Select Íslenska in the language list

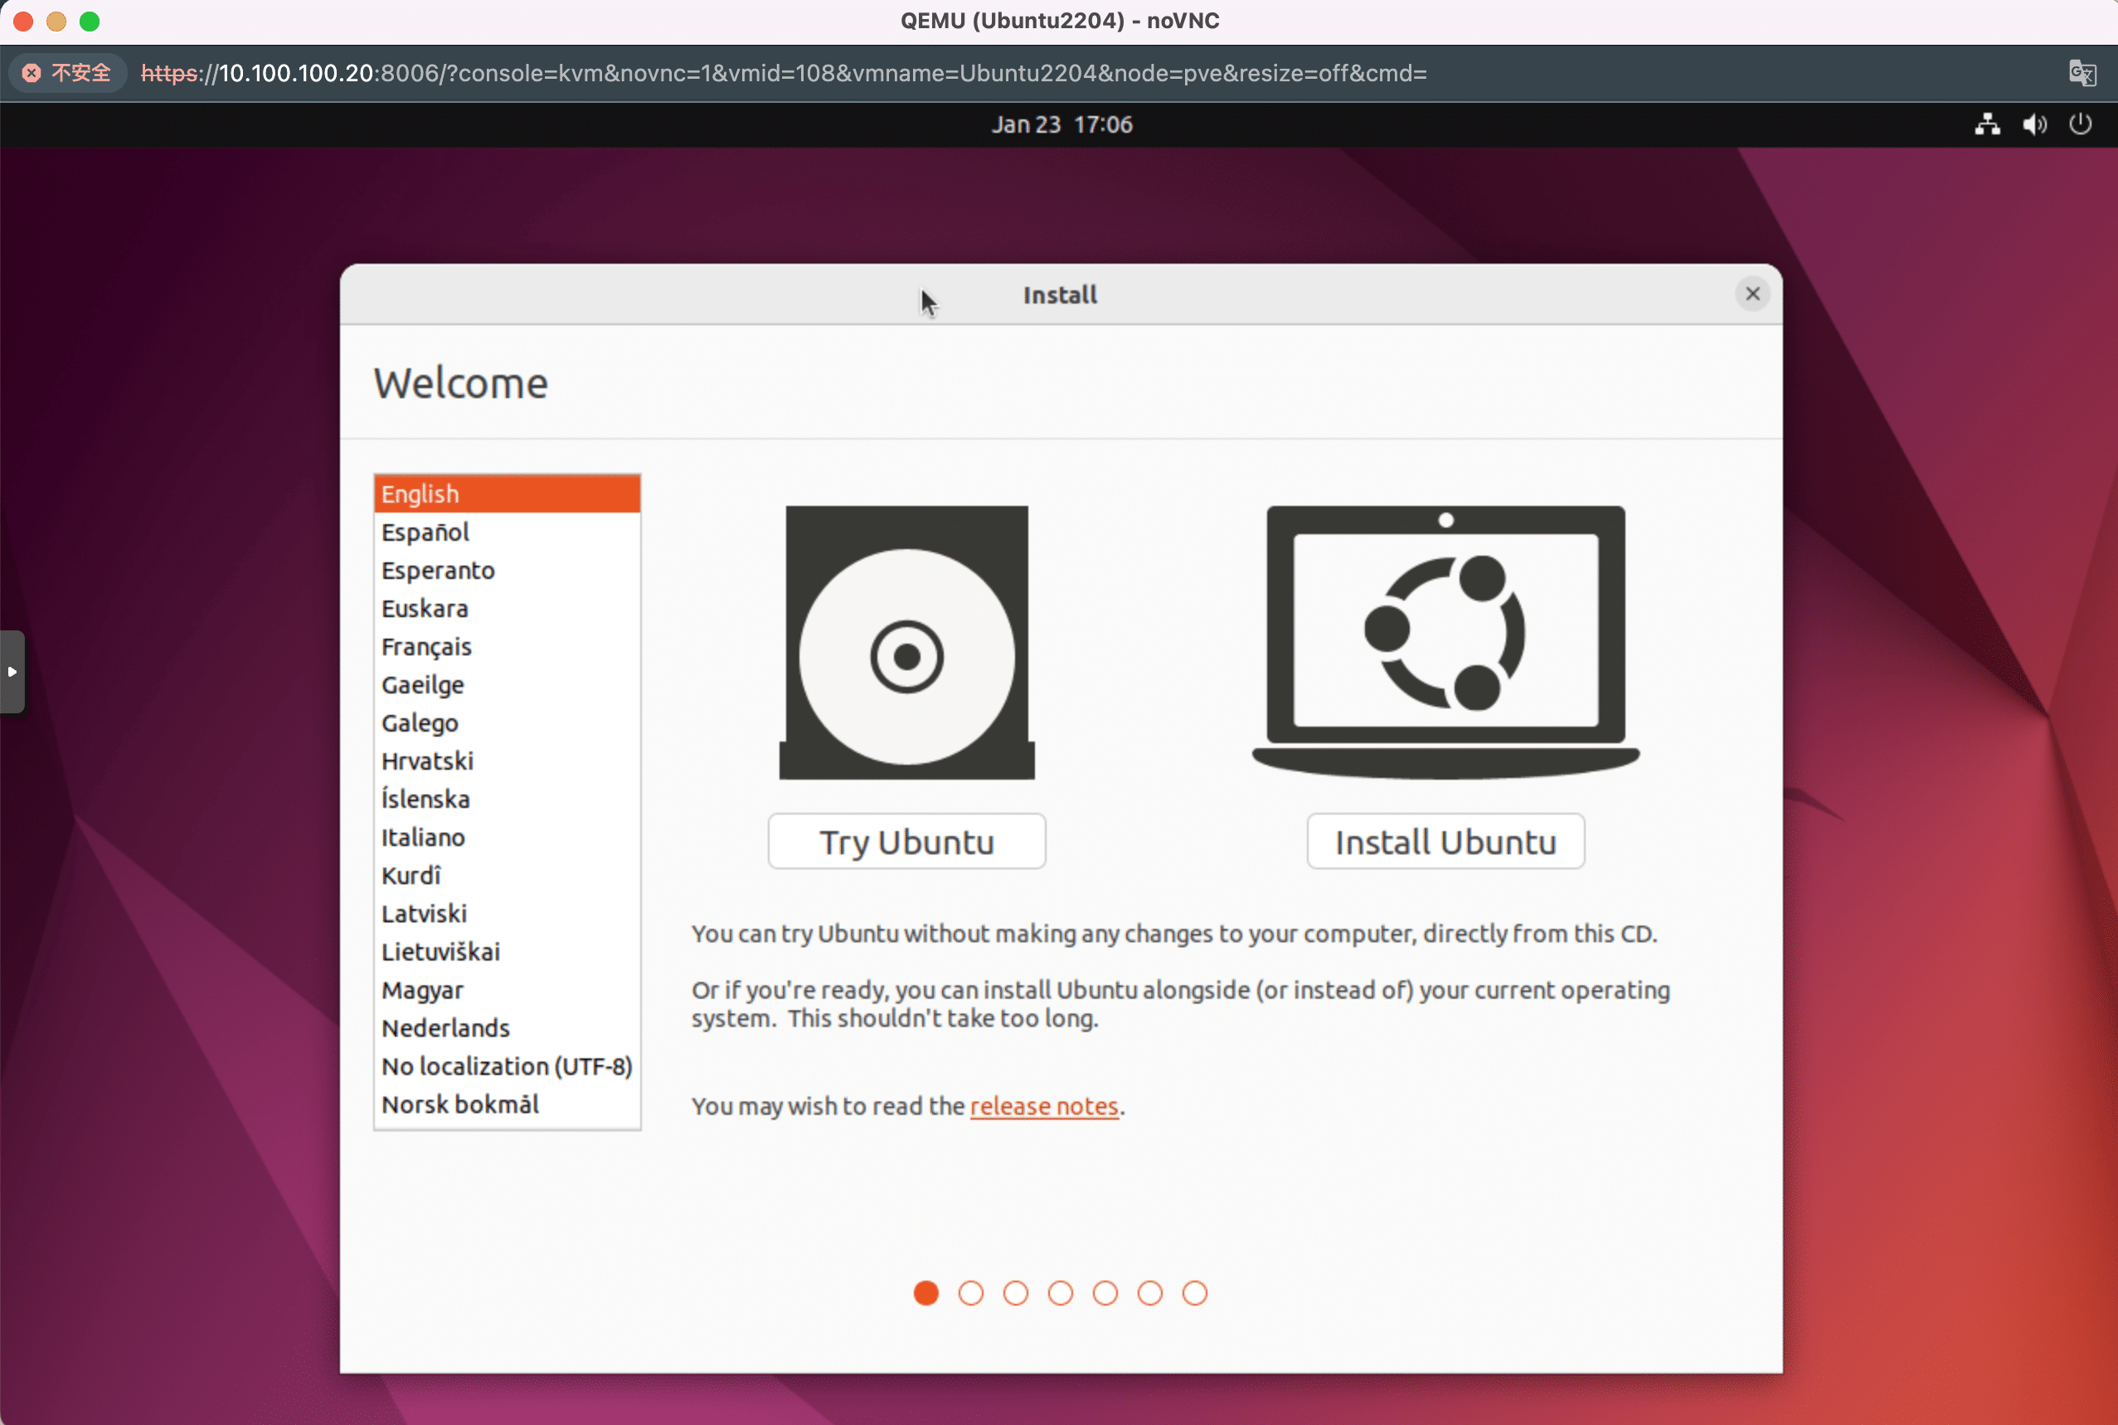point(507,799)
